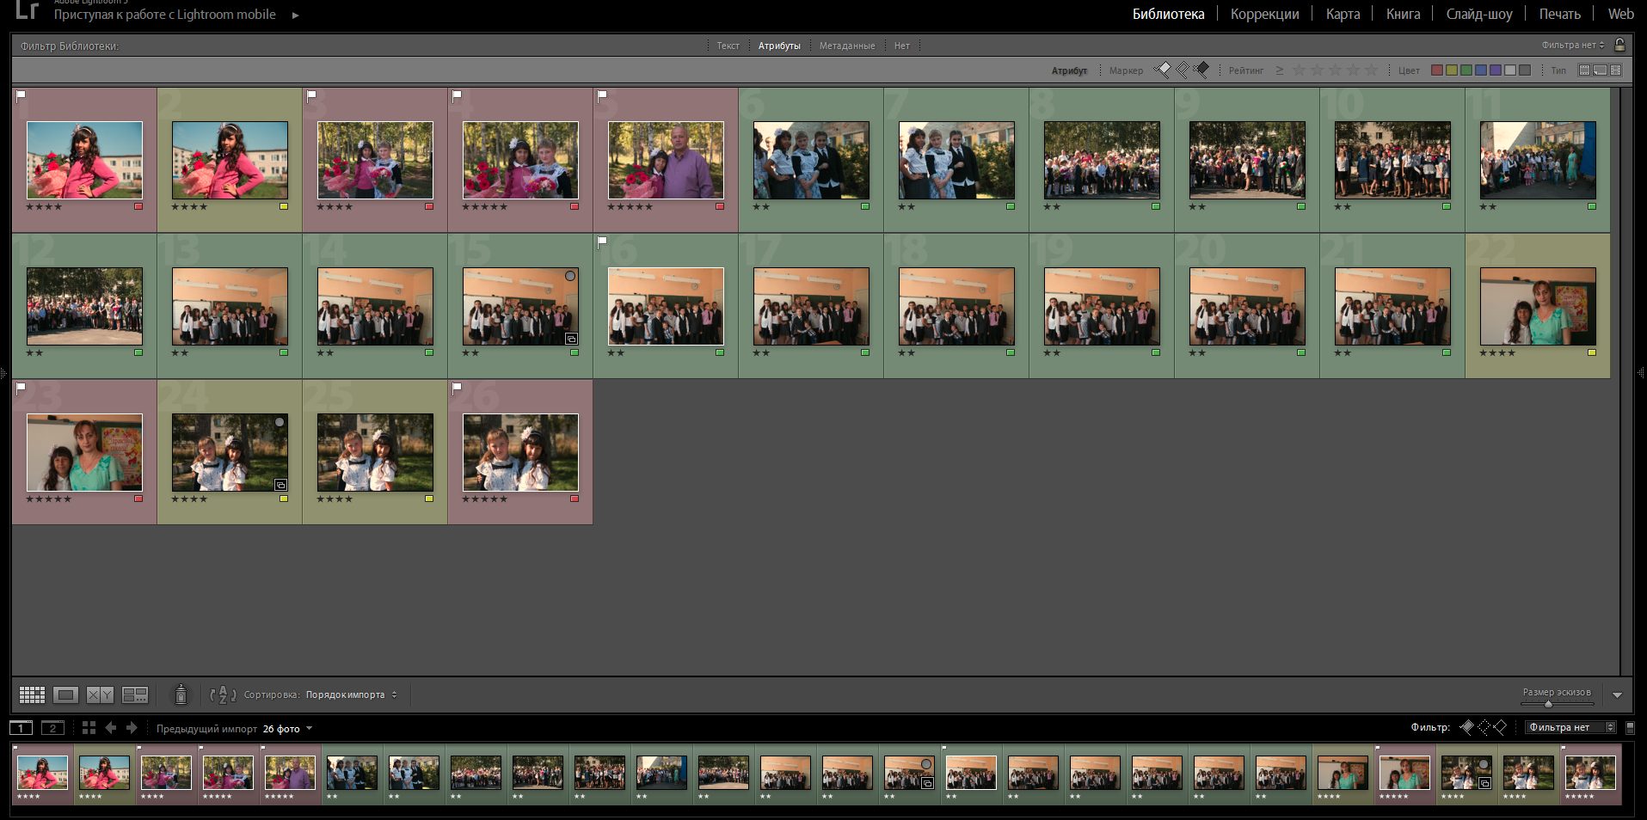This screenshot has width=1647, height=820.
Task: Filter by red color label swatch
Action: (x=1437, y=70)
